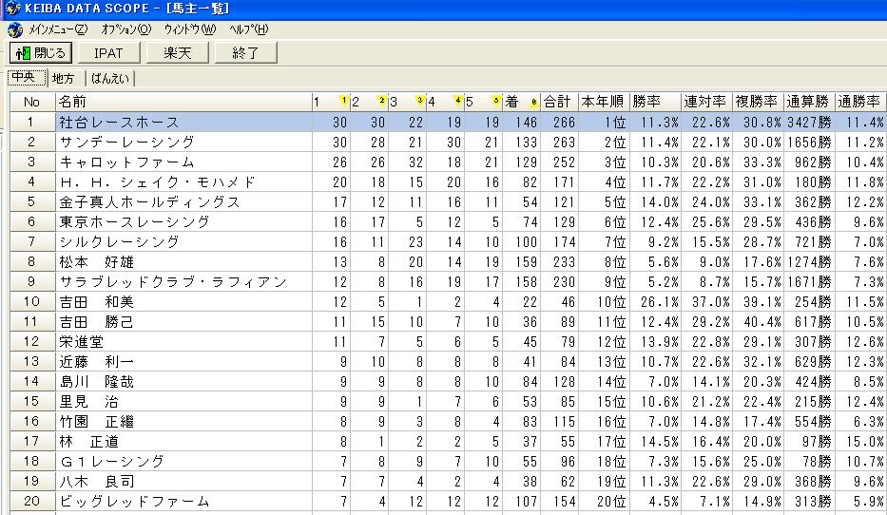Click the globe icon beside メインメニュー
887x515 pixels.
pos(15,29)
